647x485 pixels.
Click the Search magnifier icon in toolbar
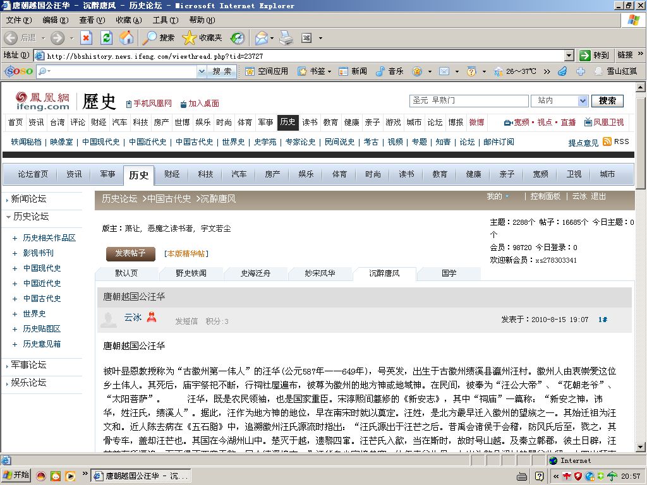click(149, 38)
